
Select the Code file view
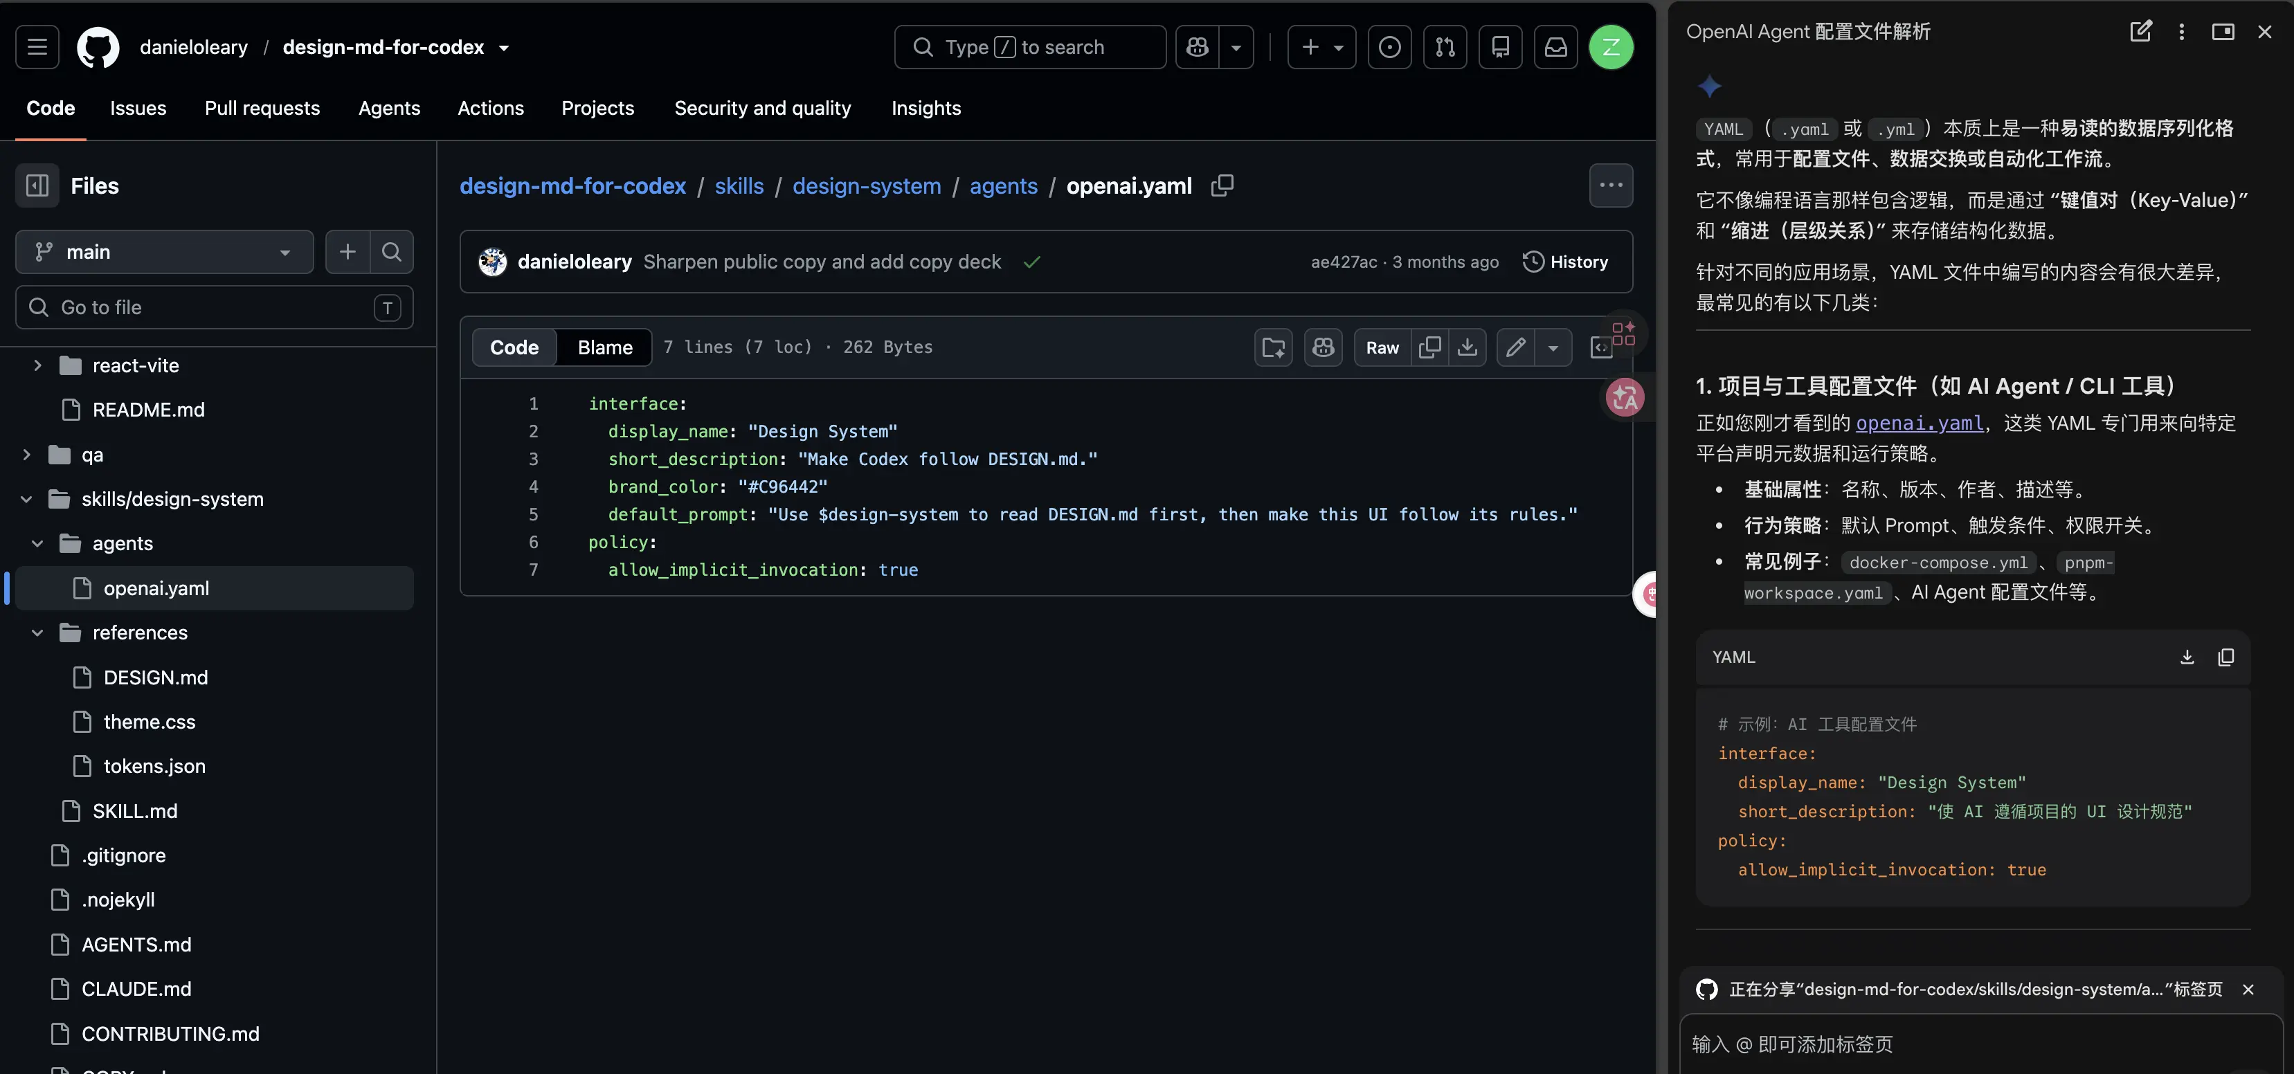click(514, 347)
